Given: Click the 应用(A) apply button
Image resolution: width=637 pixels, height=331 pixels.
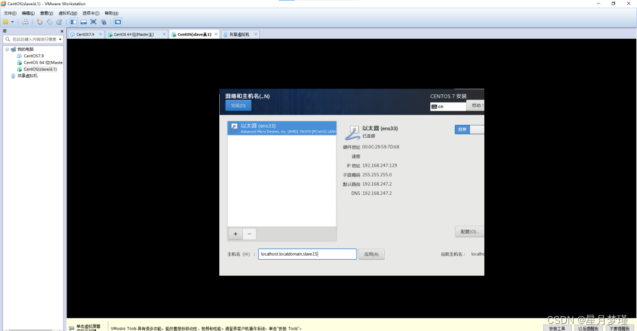Looking at the screenshot, I should [x=371, y=254].
